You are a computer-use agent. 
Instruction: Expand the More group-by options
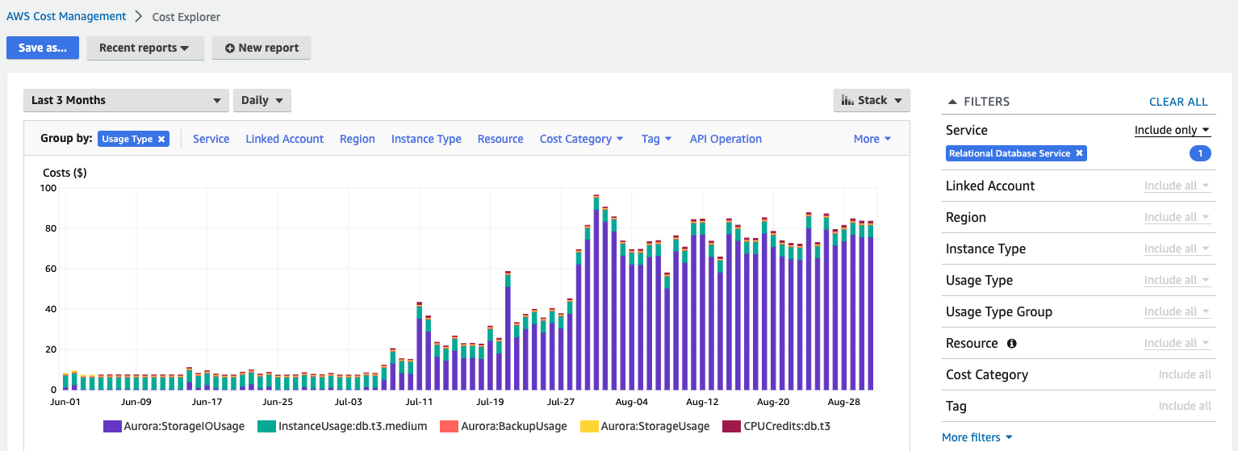[x=872, y=139]
